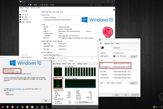Switch to 서비스 tab in Task Manager
Screen dimensions: 163x109
(69, 64)
